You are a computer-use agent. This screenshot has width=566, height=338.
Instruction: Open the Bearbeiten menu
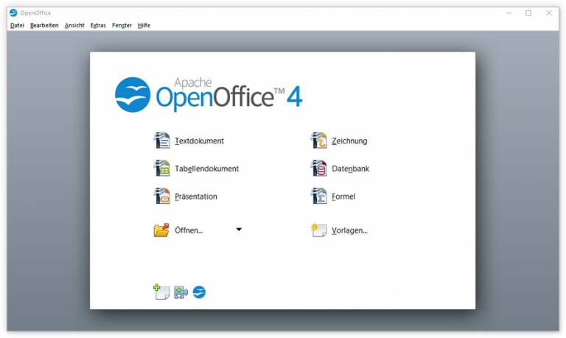(x=44, y=25)
